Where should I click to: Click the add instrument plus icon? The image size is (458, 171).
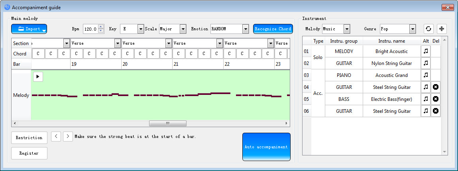pyautogui.click(x=442, y=29)
